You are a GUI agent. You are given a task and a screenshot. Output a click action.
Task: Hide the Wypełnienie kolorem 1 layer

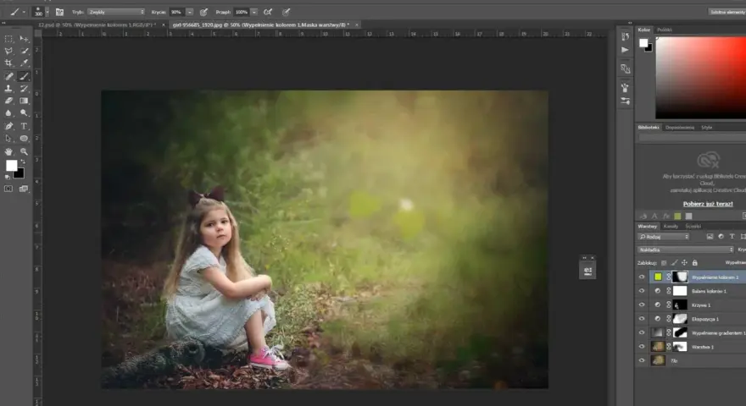(642, 277)
